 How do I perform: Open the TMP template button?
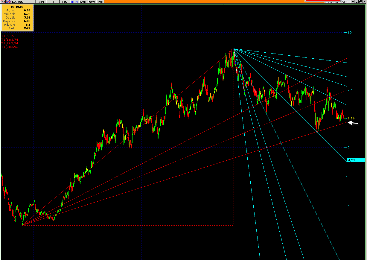pyautogui.click(x=100, y=2)
